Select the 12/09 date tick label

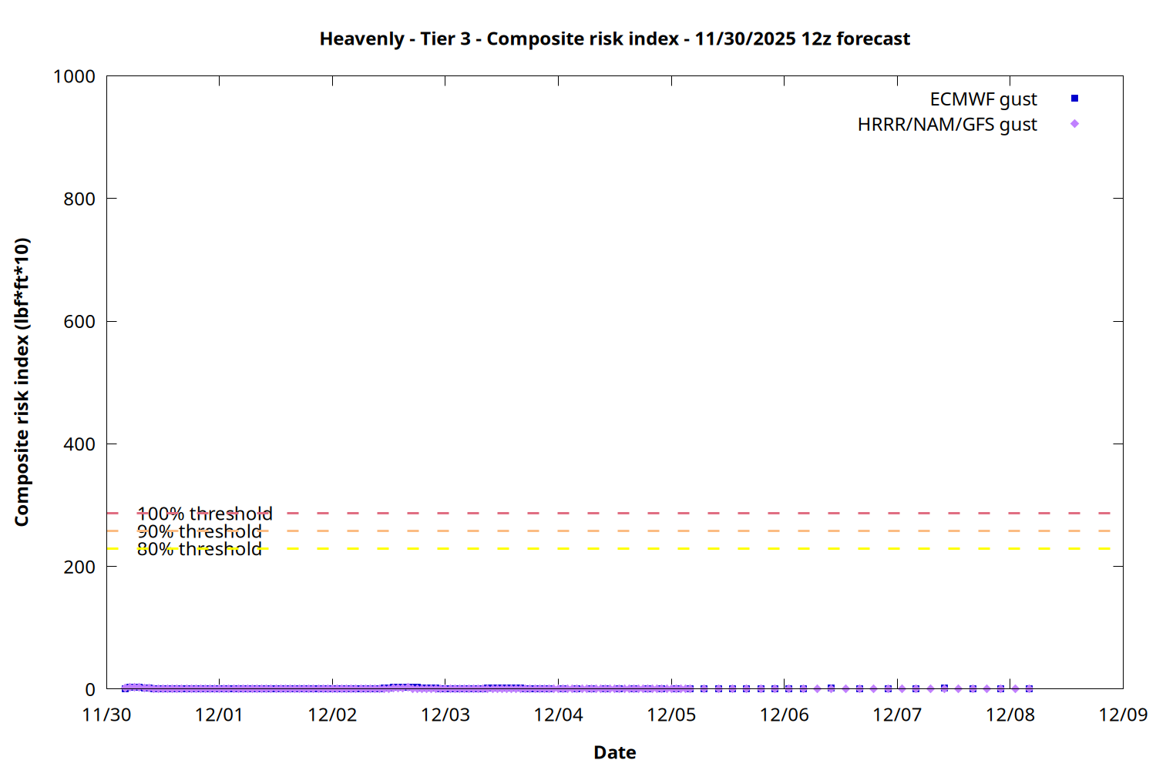coord(1122,715)
